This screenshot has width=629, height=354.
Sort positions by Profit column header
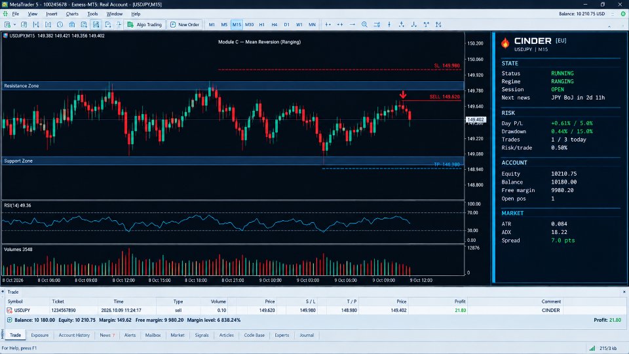(x=460, y=302)
